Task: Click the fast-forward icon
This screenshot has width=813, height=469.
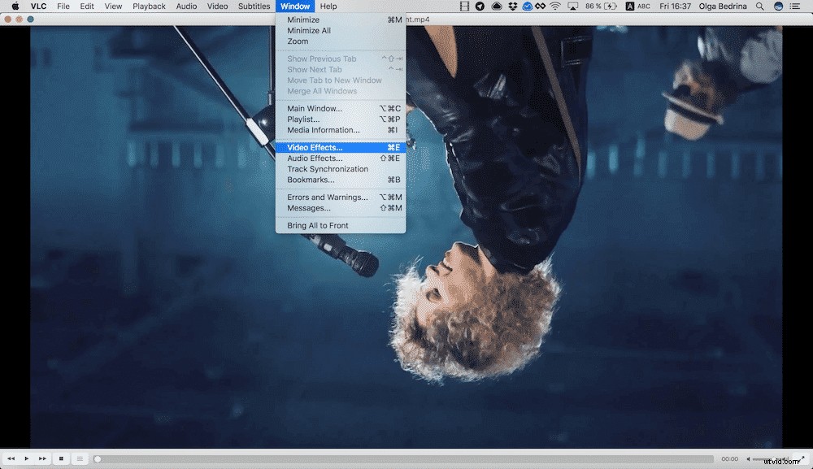Action: click(x=41, y=458)
